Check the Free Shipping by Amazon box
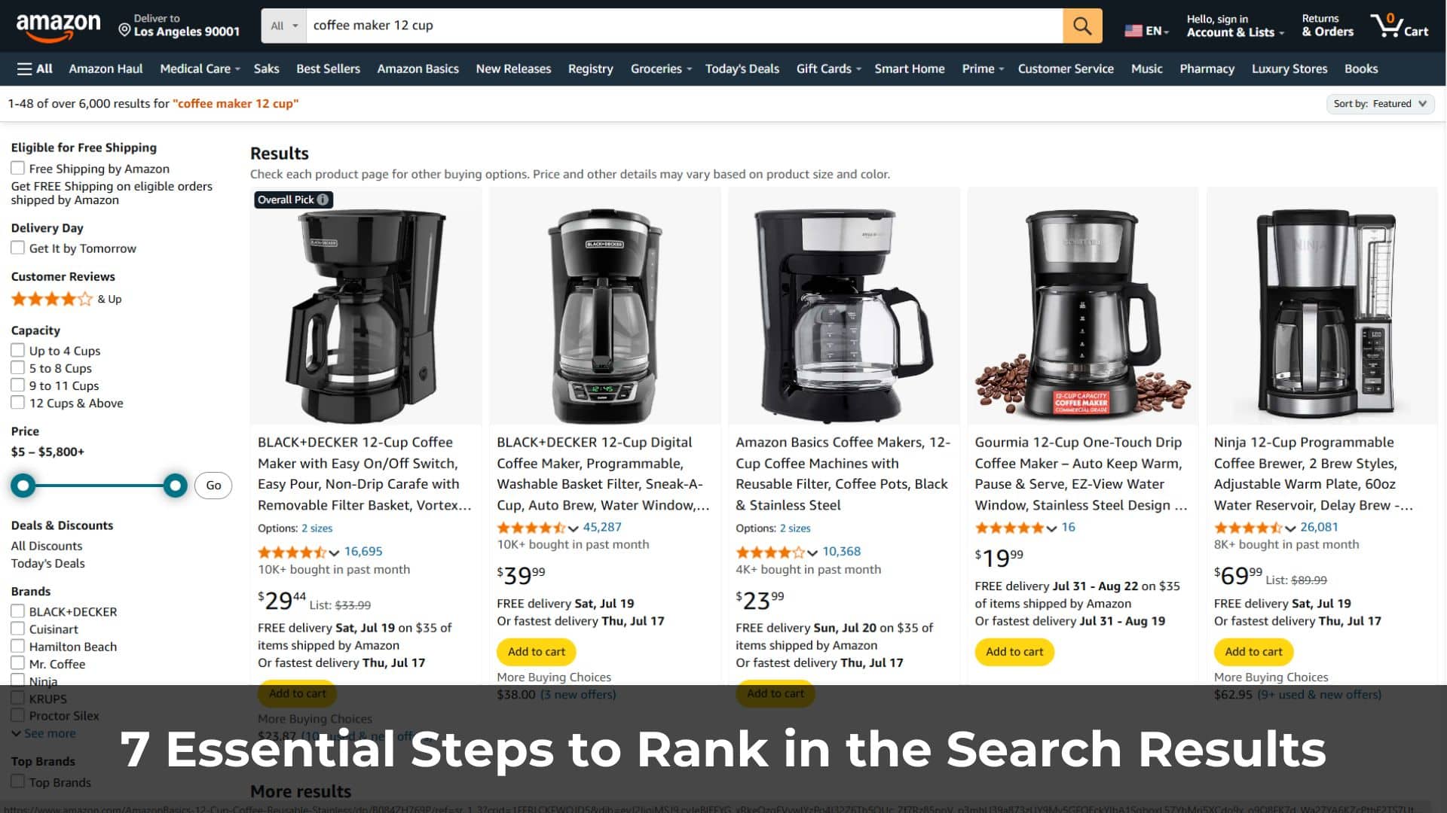1447x813 pixels. (x=18, y=168)
